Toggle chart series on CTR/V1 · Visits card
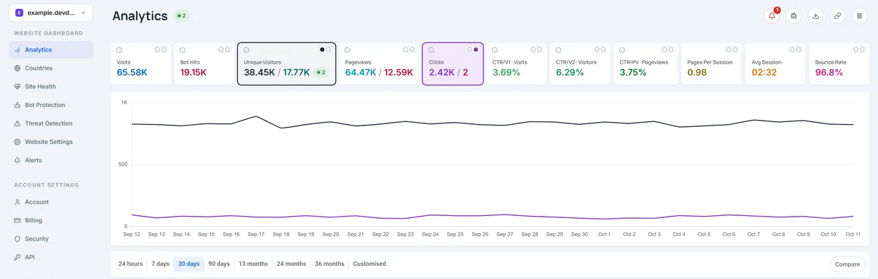The image size is (878, 279). point(536,49)
